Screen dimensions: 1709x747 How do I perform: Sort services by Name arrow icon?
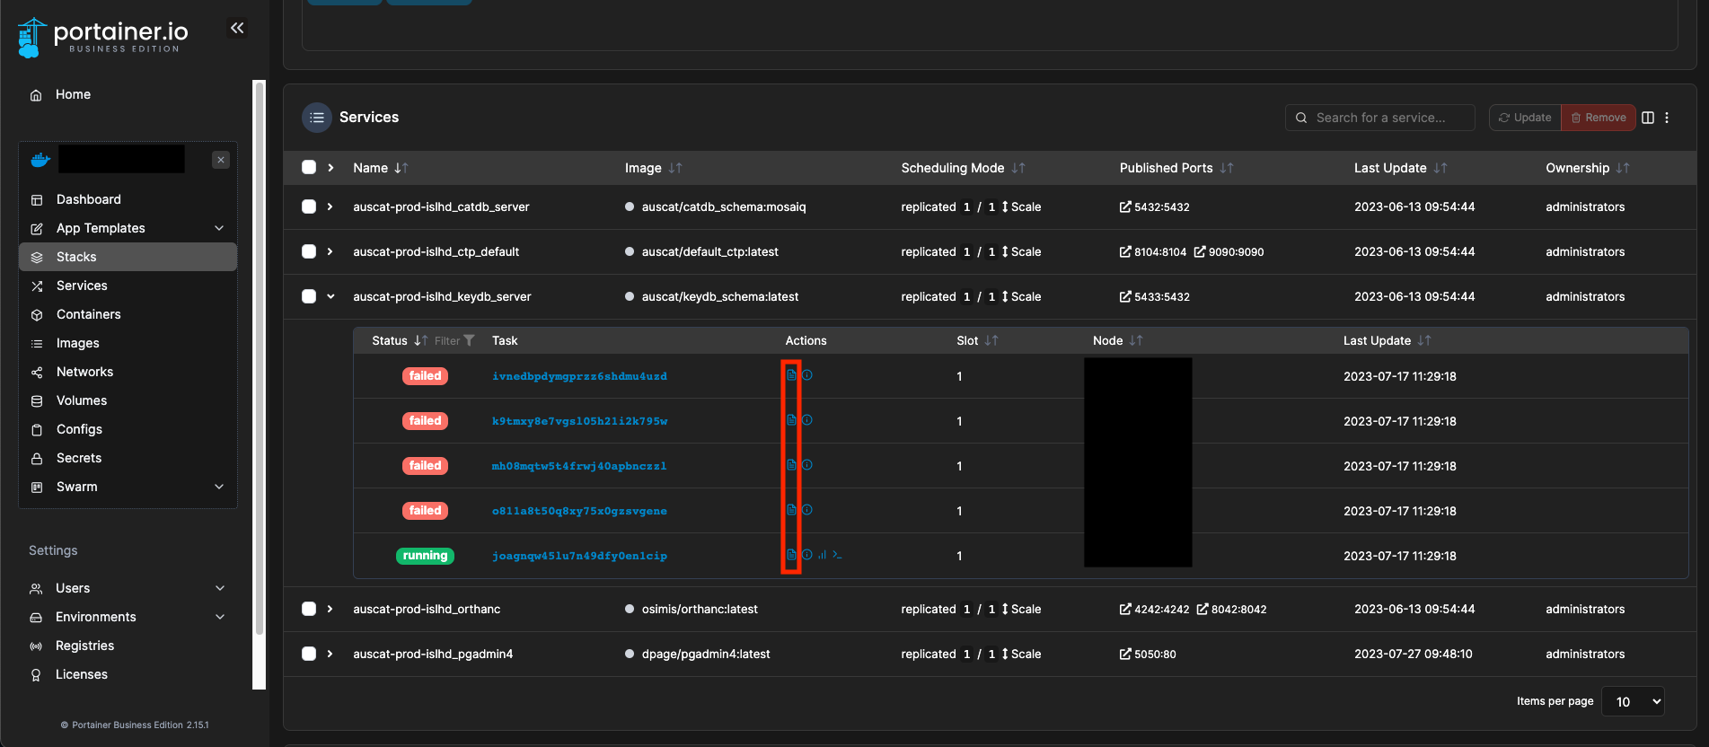[x=401, y=168]
